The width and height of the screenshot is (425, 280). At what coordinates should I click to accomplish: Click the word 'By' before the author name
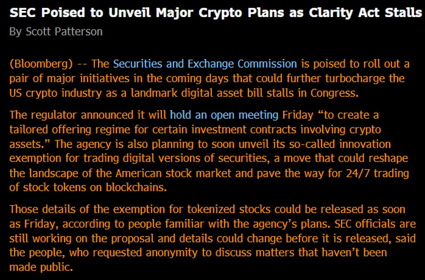(15, 32)
